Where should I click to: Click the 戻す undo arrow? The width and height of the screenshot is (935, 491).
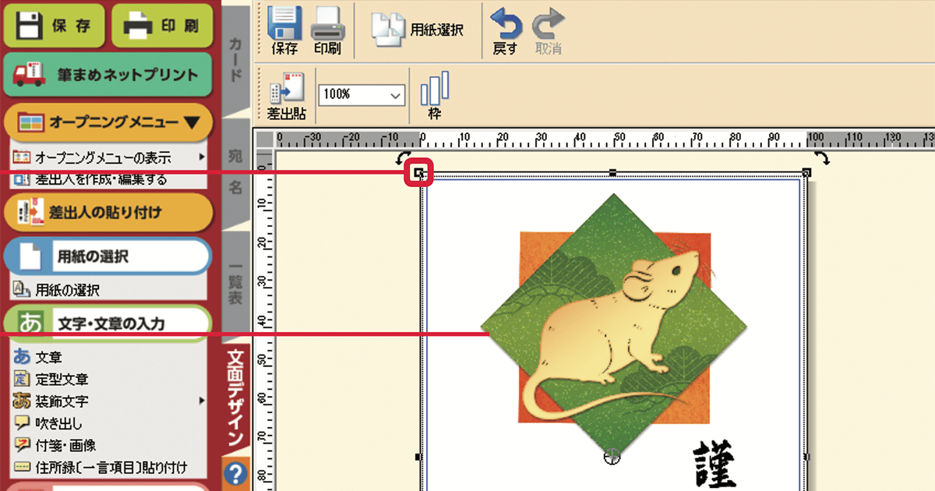[505, 31]
